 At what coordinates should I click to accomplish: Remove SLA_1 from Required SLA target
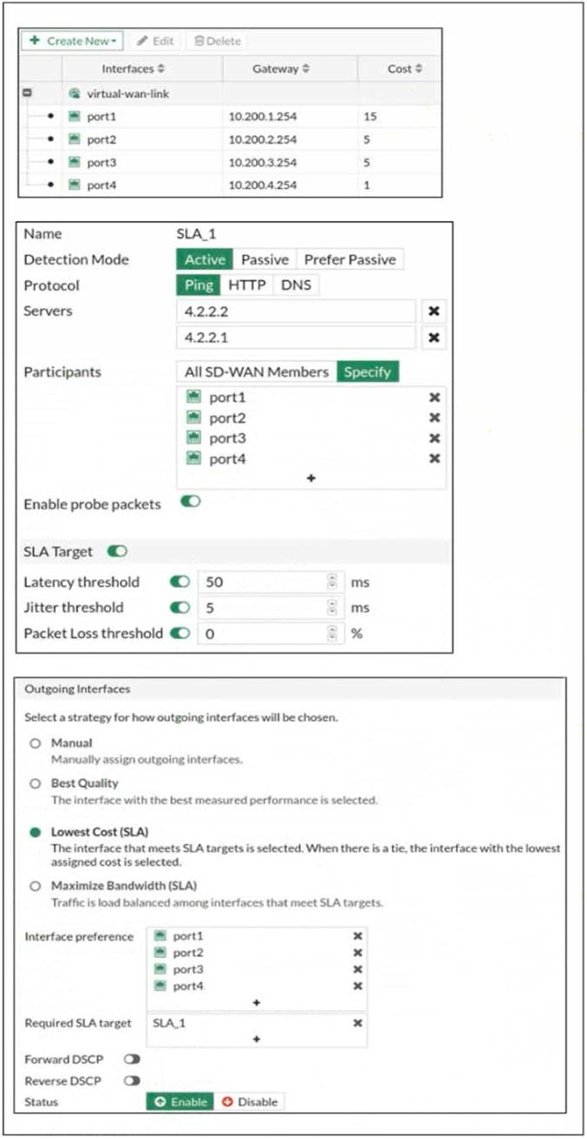pyautogui.click(x=357, y=1024)
